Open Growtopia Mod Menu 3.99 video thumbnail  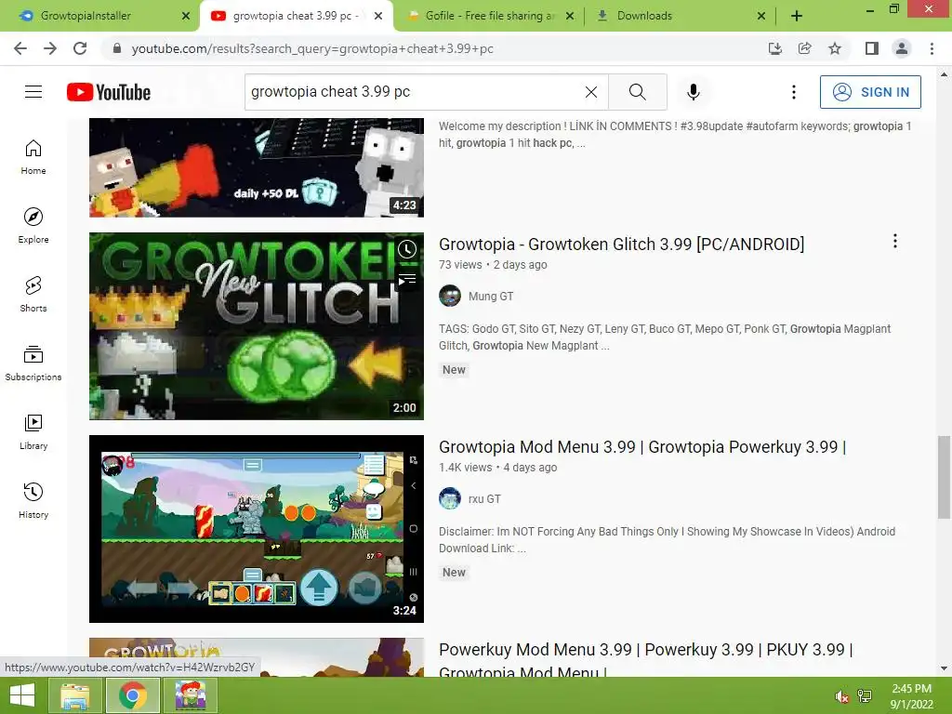[x=257, y=529]
